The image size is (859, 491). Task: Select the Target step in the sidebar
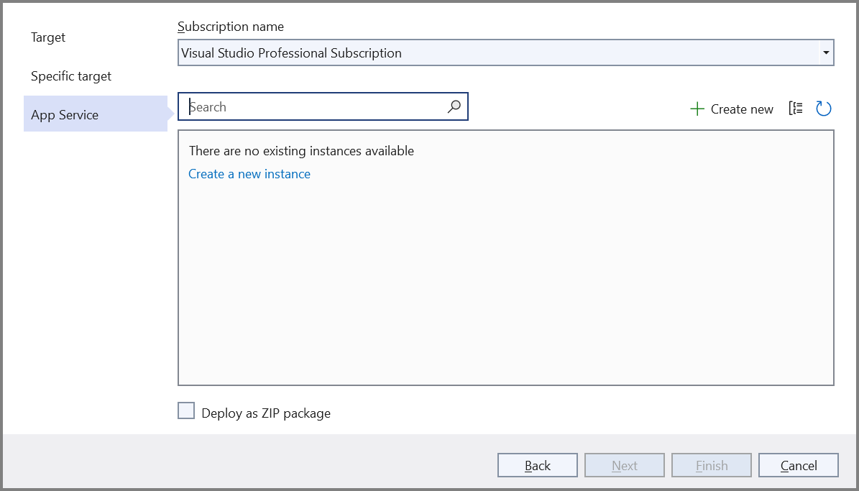tap(47, 37)
